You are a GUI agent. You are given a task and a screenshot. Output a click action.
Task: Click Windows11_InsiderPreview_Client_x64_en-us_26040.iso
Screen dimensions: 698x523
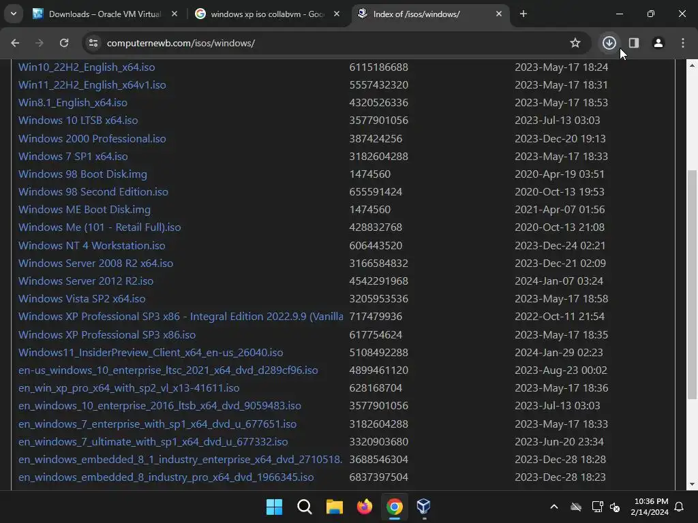coord(151,353)
